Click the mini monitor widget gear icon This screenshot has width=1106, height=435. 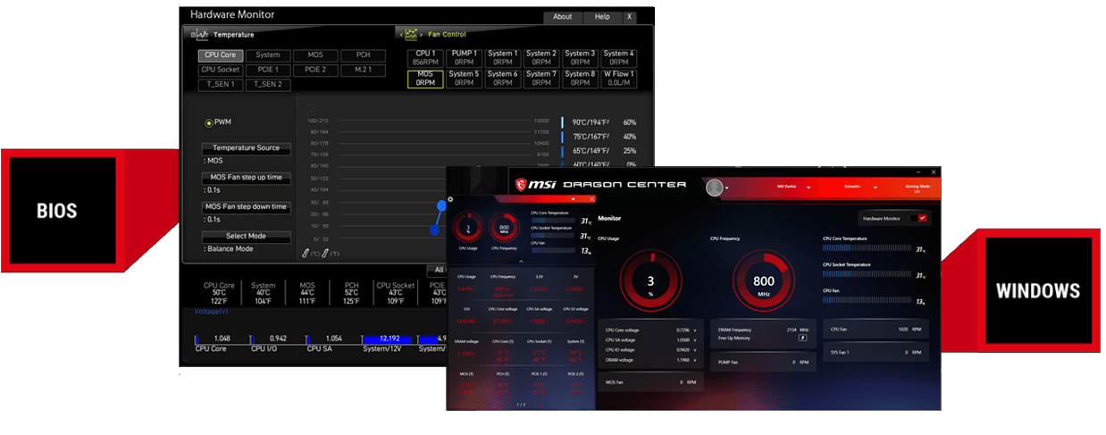(451, 199)
